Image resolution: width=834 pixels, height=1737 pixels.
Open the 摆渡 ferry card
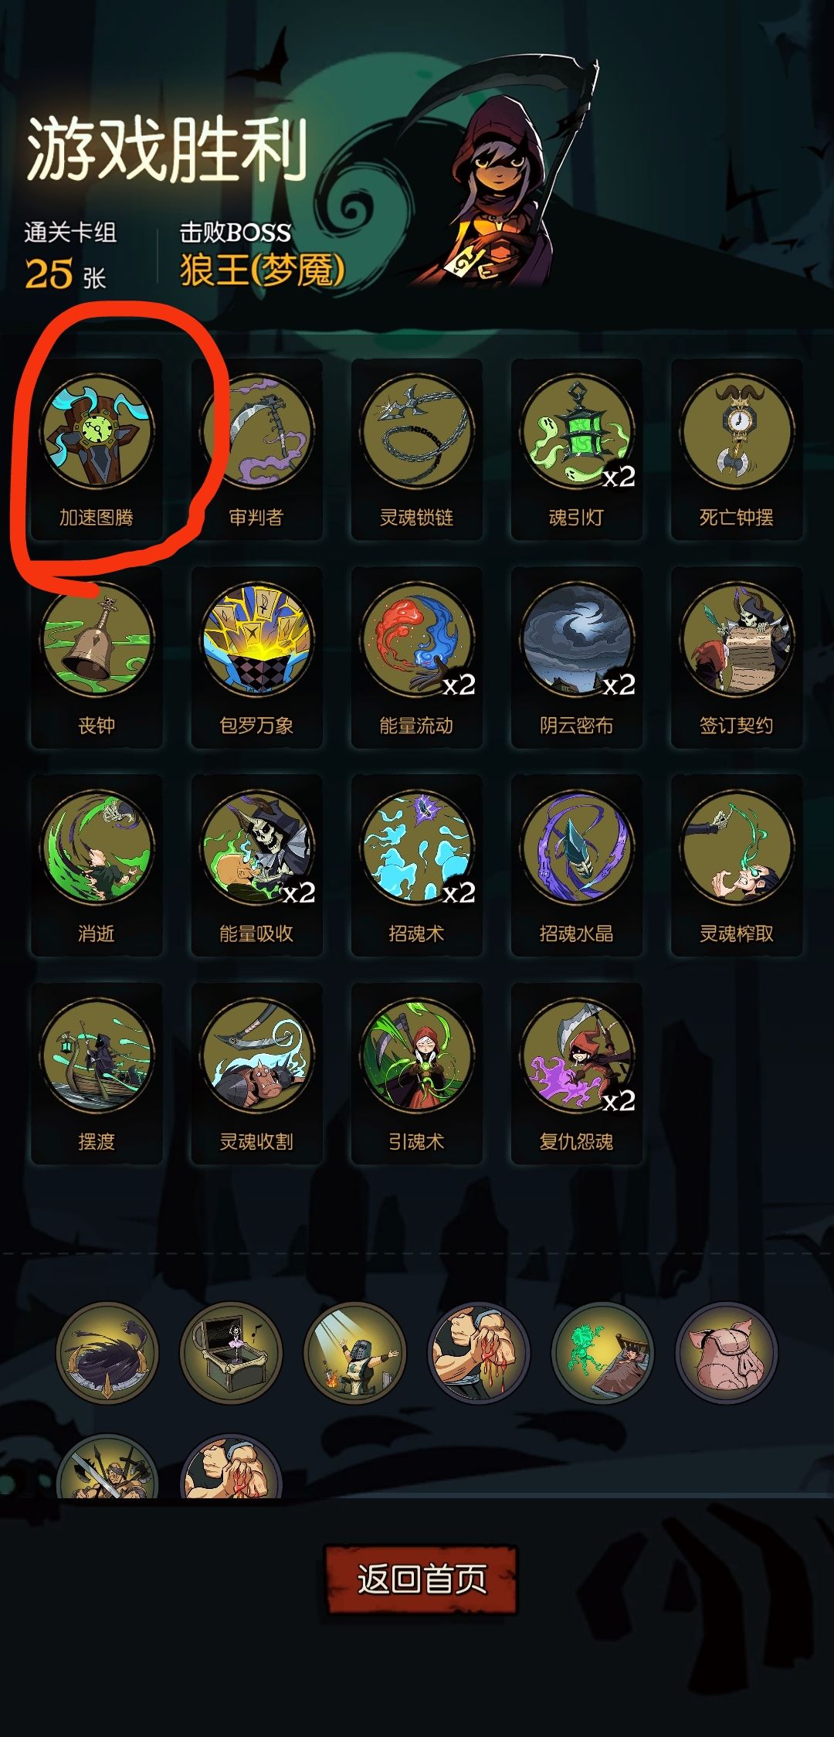coord(97,1073)
